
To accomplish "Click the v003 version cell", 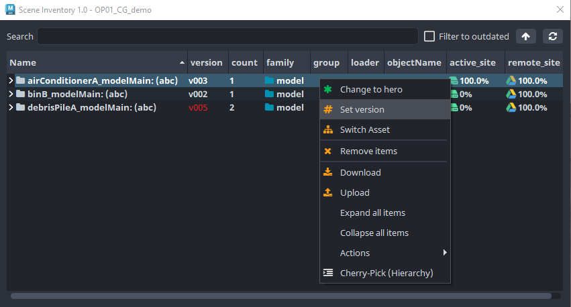I will pyautogui.click(x=198, y=80).
